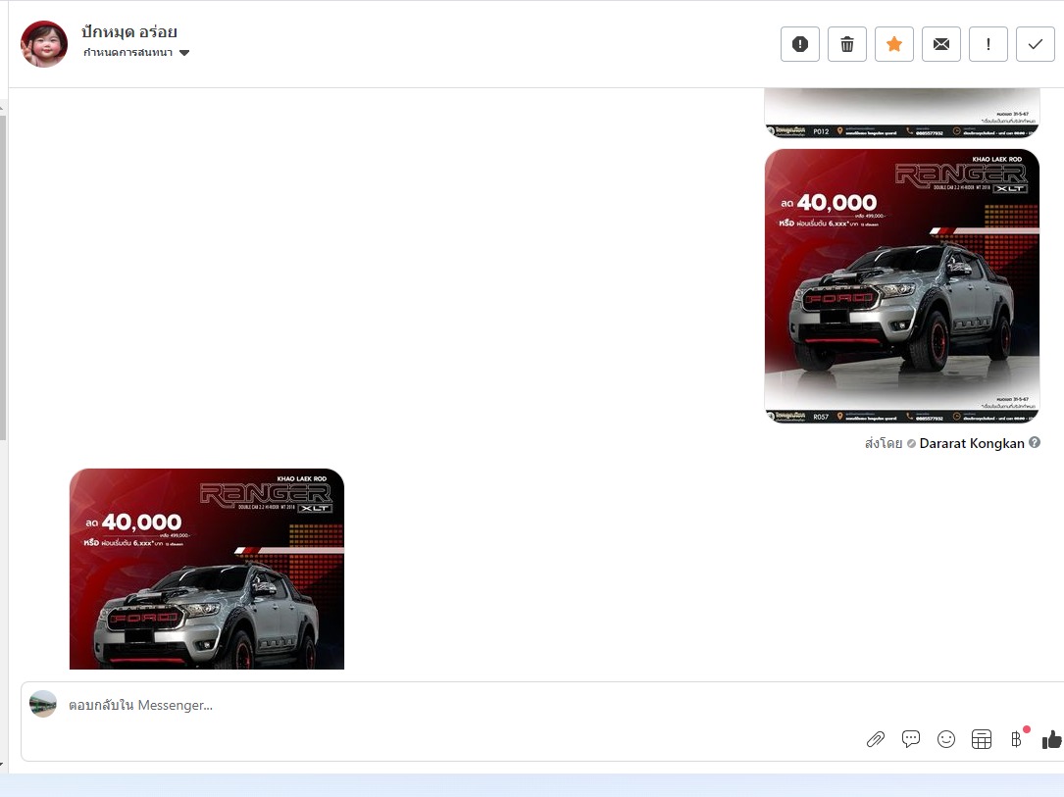Click the exclamation priority icon button
1064x797 pixels.
988,44
